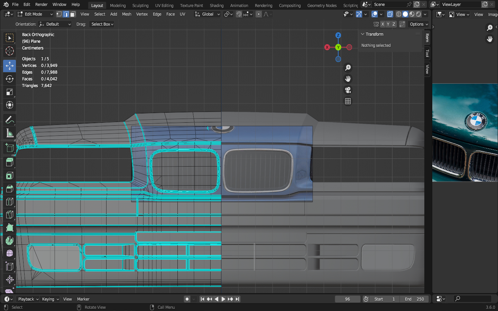This screenshot has height=311, width=498.
Task: Select the Rotate tool in the toolbar
Action: pos(9,79)
